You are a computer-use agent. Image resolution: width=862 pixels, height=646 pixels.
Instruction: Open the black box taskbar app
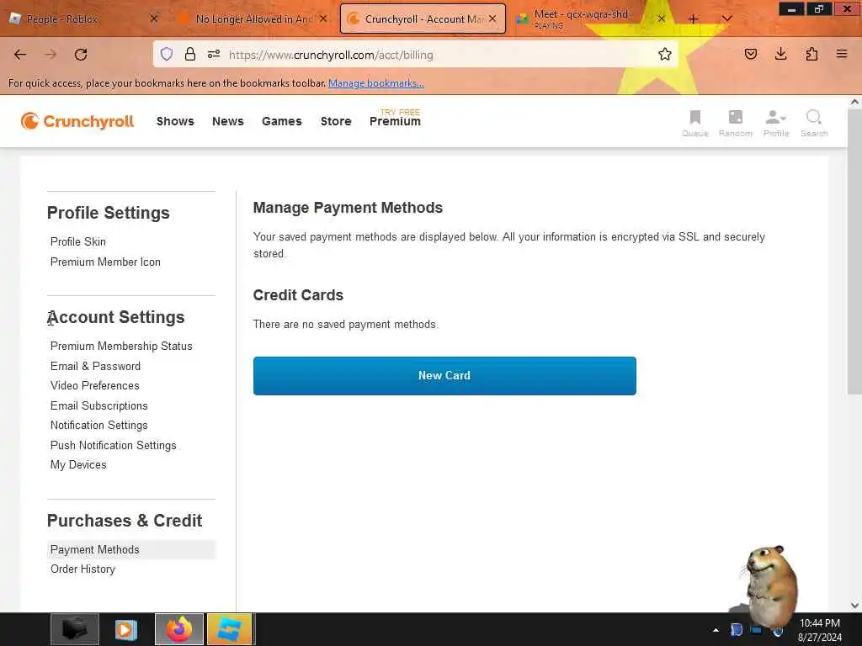75,629
